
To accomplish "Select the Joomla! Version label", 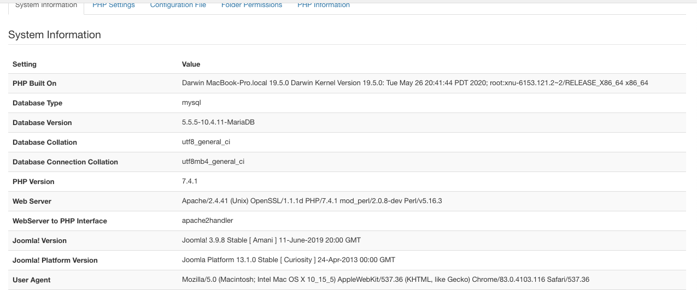I will point(39,241).
